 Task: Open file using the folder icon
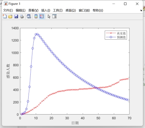click(x=10, y=16)
